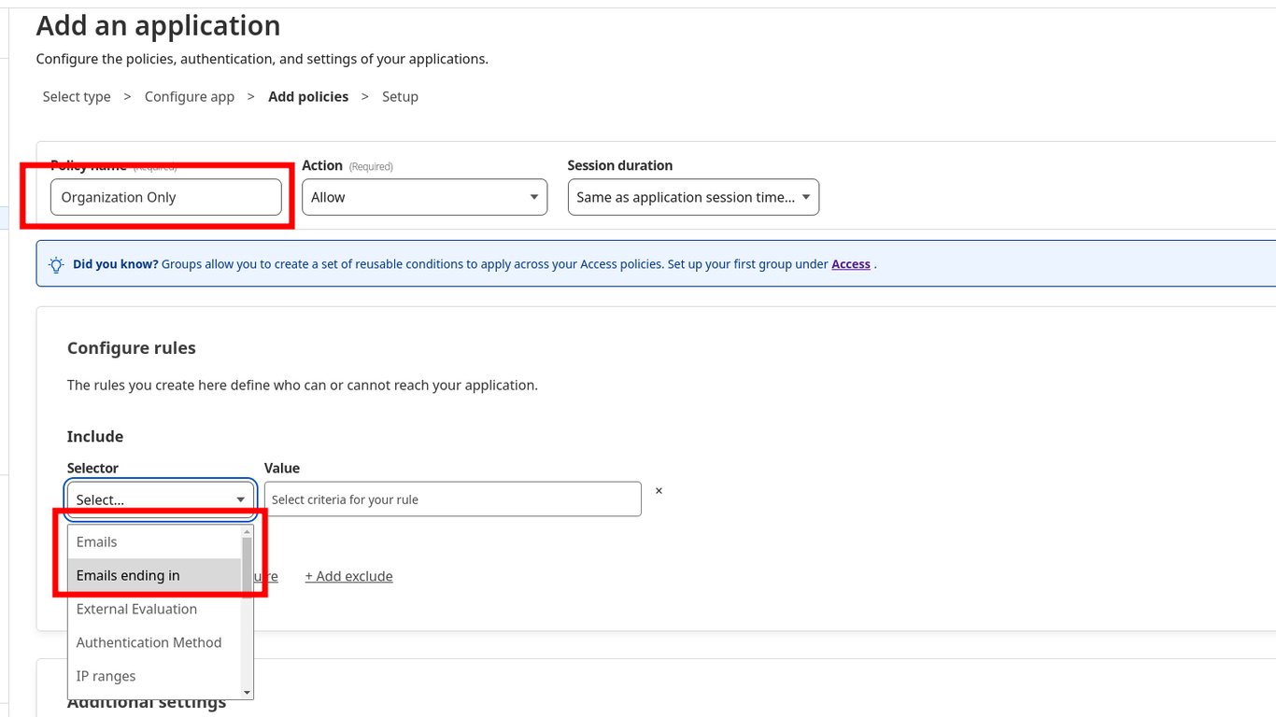Select IP ranges from the selector list

pos(106,675)
